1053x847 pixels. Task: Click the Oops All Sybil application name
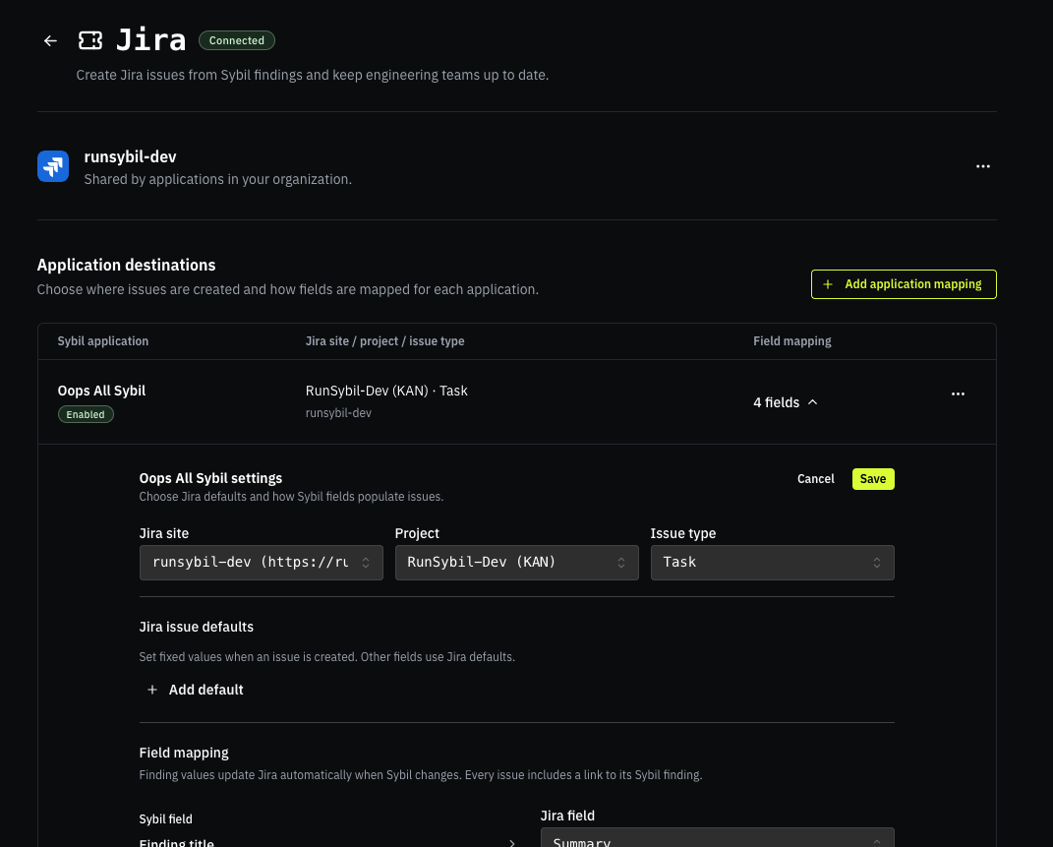tap(101, 391)
